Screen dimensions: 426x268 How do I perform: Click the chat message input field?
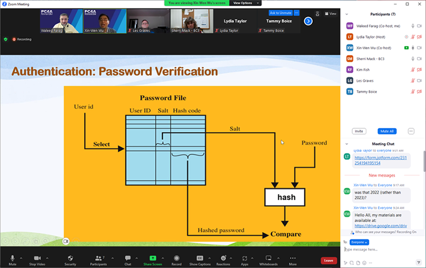[x=382, y=249]
